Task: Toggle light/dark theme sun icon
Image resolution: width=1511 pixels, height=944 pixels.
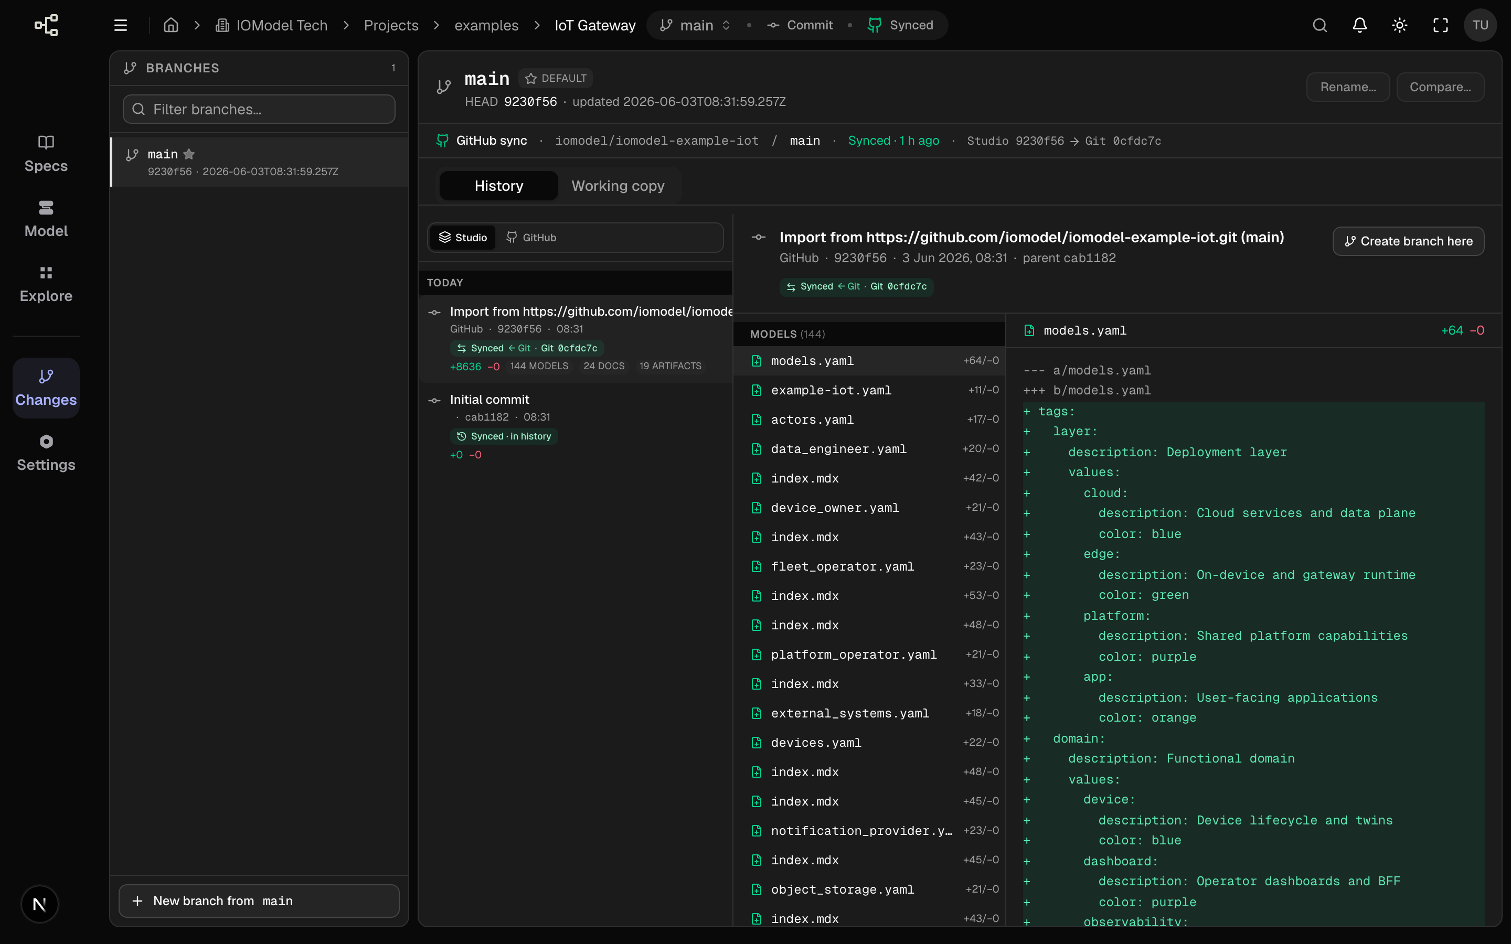Action: 1399,26
